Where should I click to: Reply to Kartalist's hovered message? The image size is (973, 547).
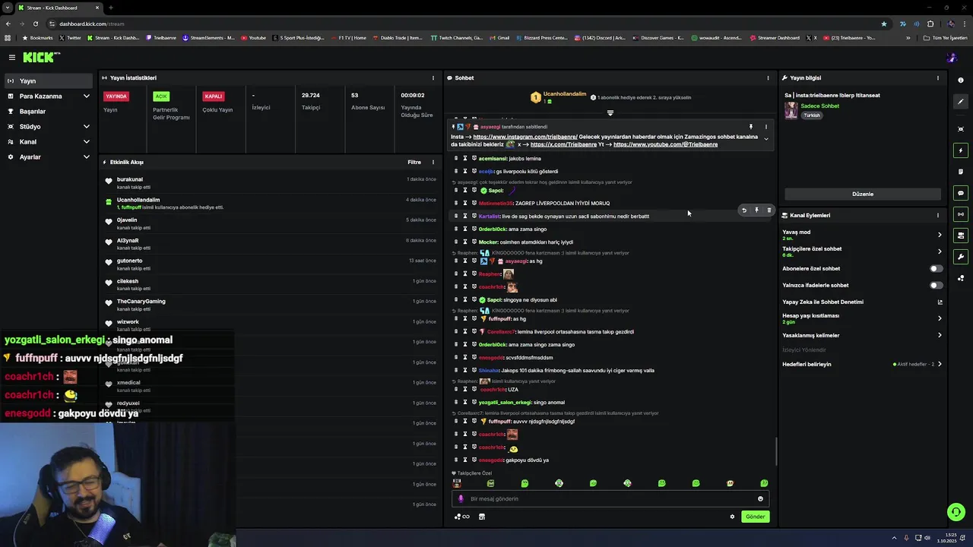coord(744,210)
